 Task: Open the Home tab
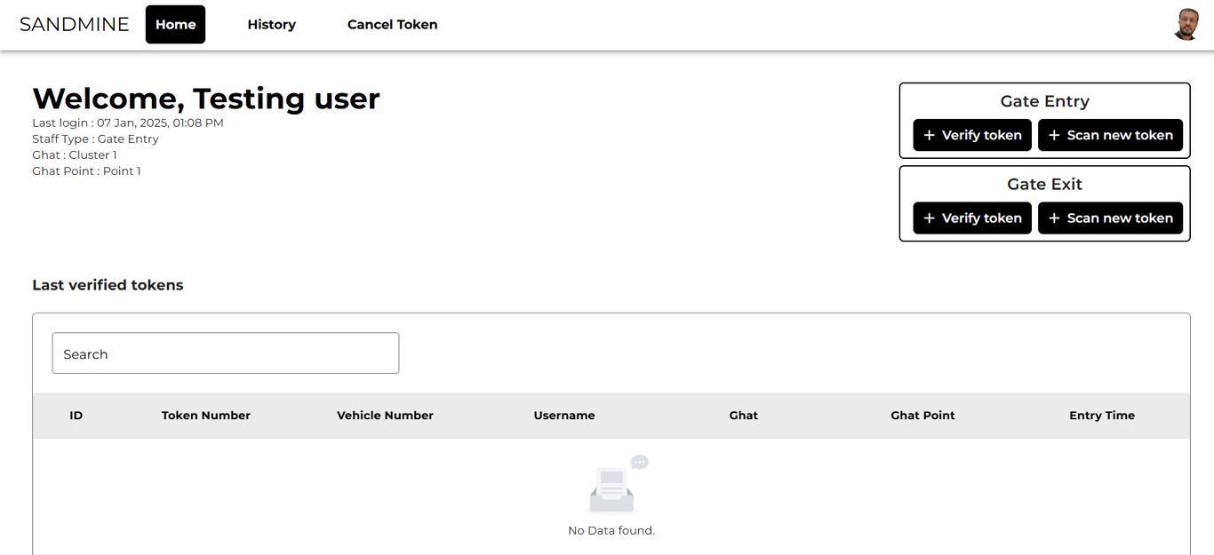pos(175,25)
